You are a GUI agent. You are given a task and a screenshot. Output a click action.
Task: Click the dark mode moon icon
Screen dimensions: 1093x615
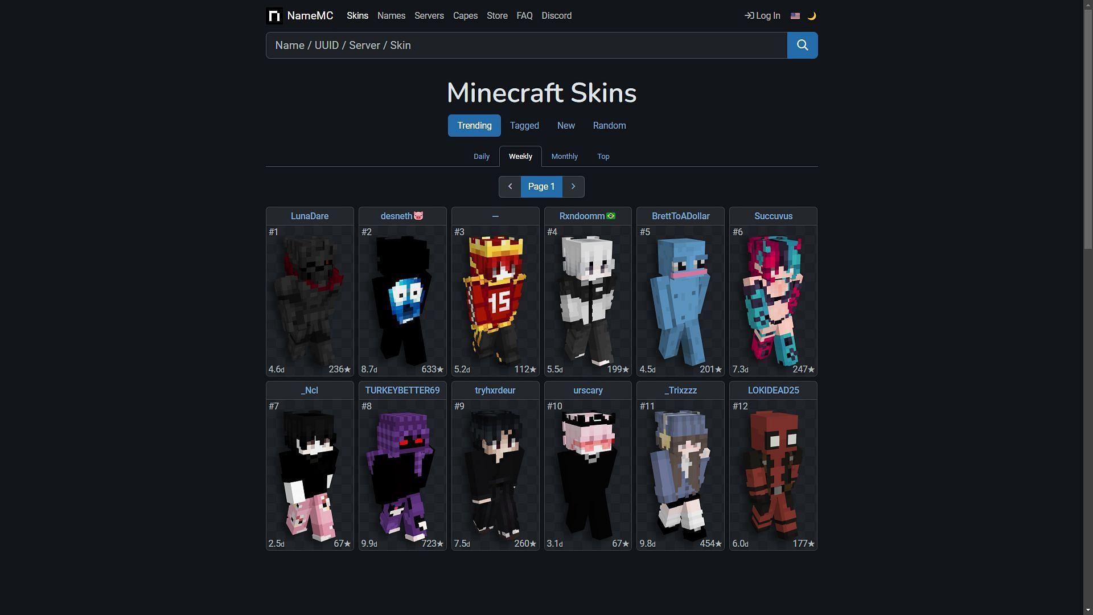point(811,16)
